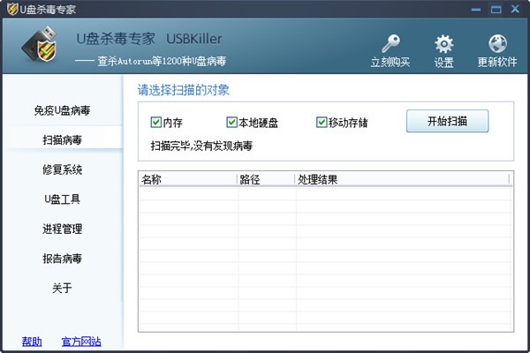Maximize the U盘杀毒专家 window

(x=496, y=9)
